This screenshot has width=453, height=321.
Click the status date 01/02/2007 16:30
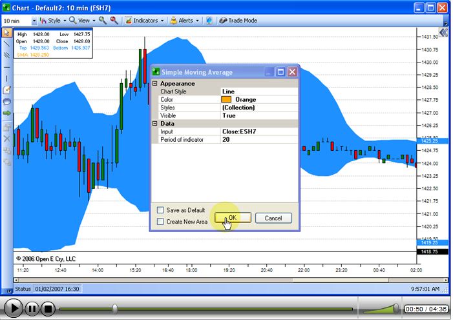click(x=57, y=289)
